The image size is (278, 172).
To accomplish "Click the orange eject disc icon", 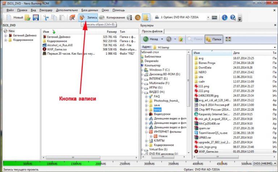I will pos(138,18).
